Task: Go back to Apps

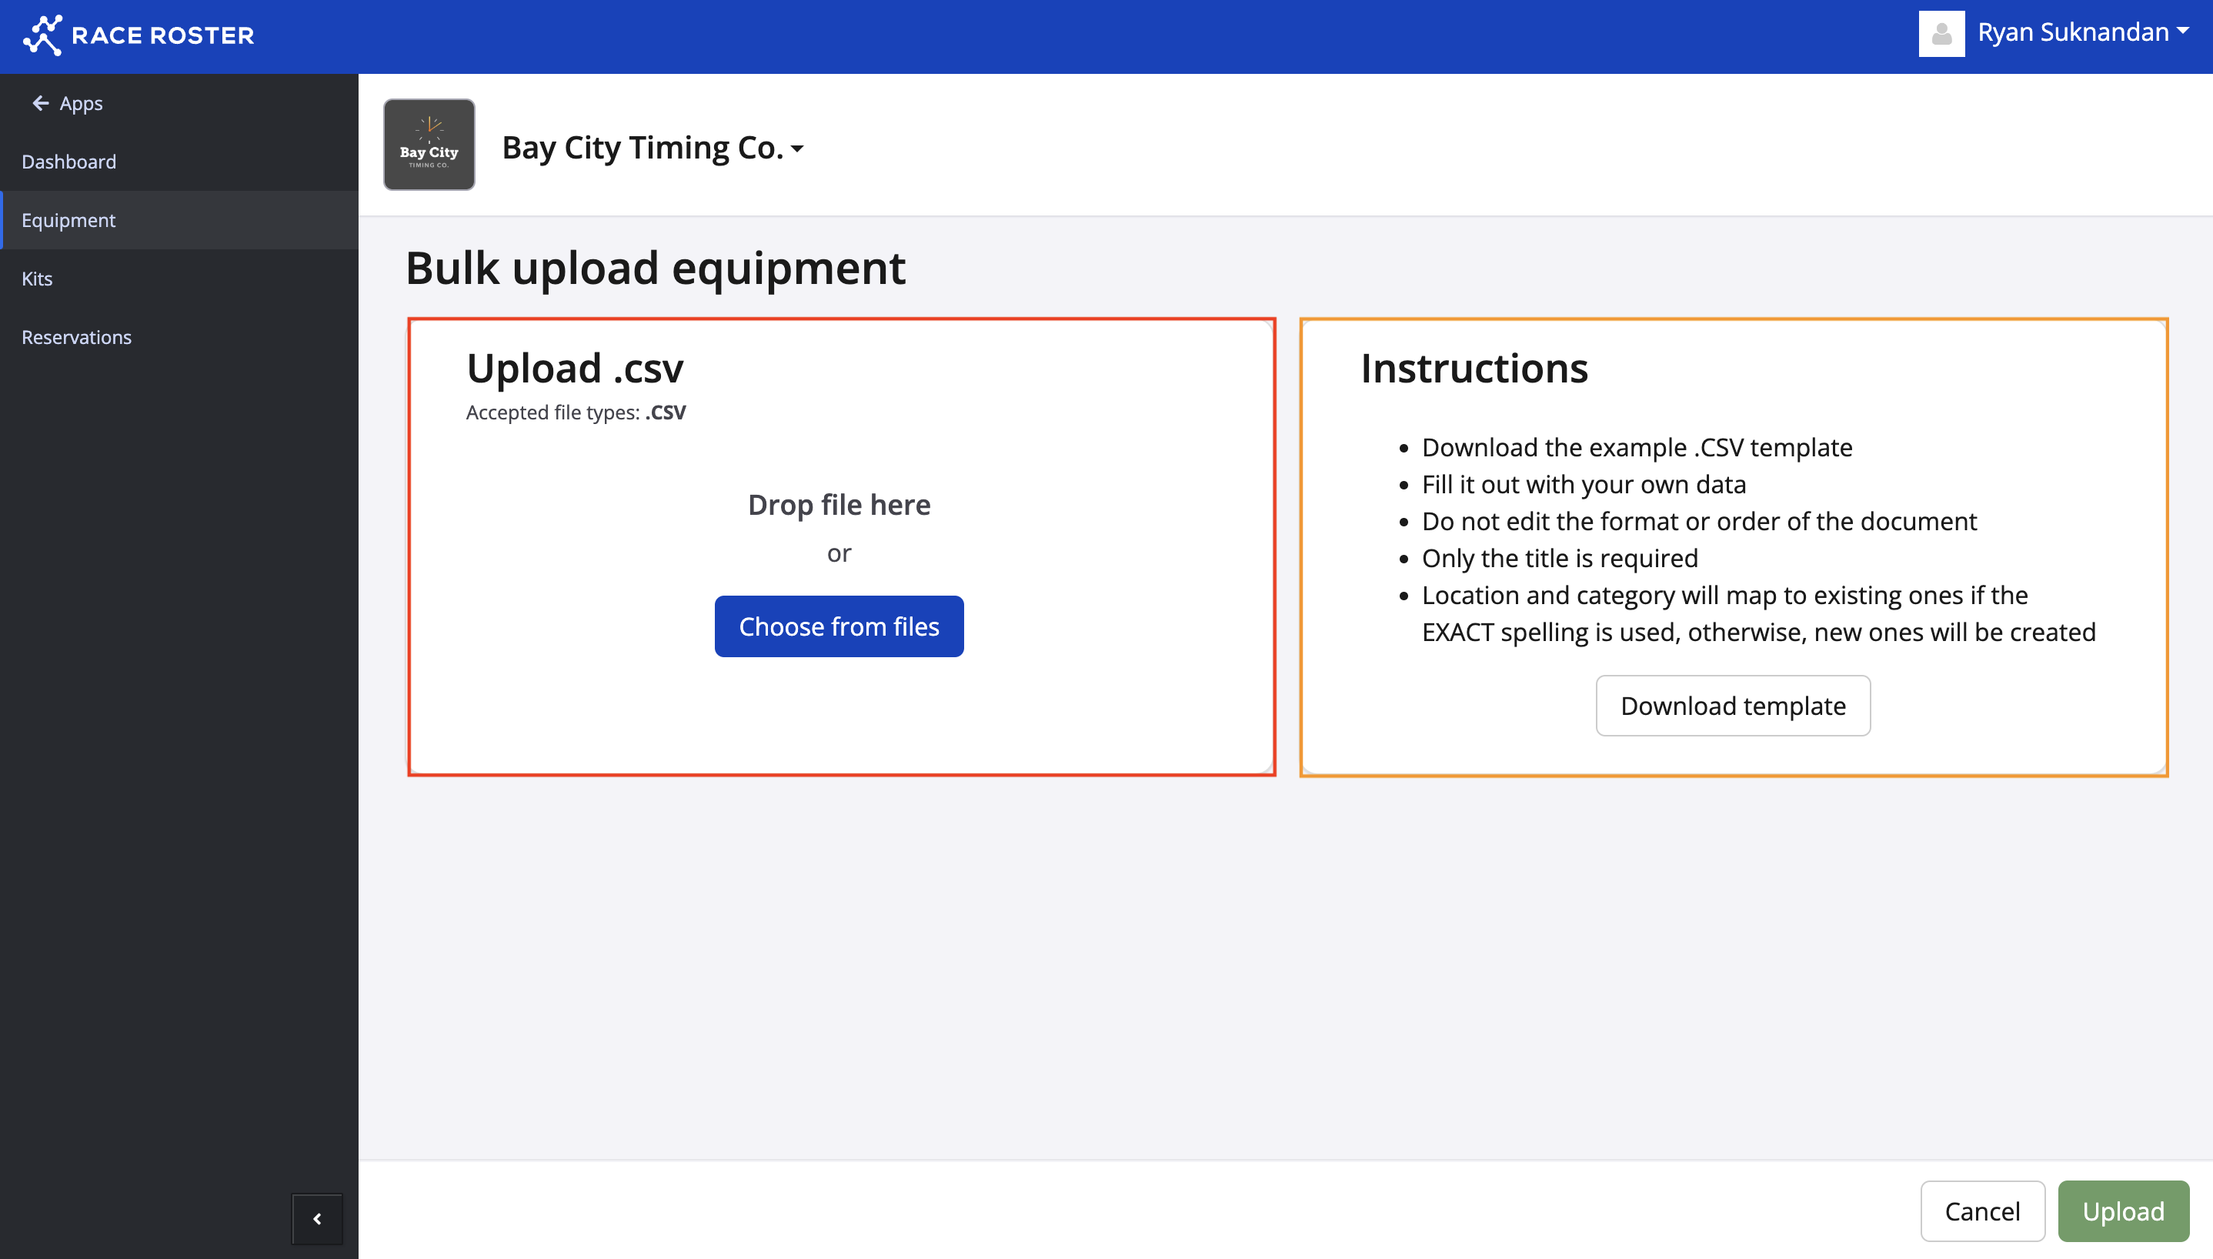Action: pyautogui.click(x=80, y=103)
